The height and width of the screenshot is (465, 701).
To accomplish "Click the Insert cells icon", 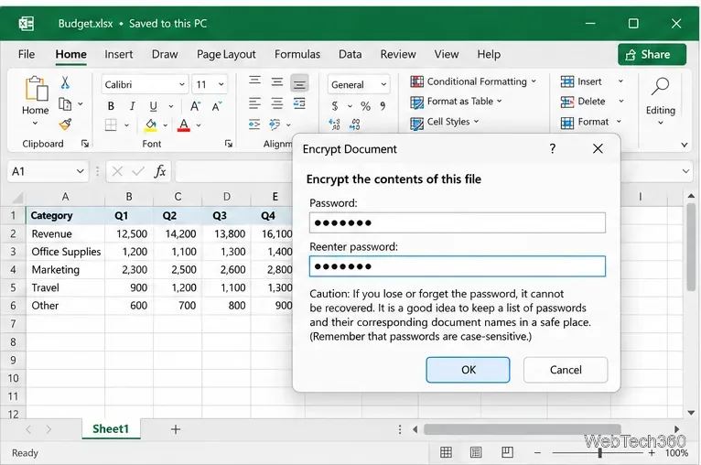I will tap(567, 81).
